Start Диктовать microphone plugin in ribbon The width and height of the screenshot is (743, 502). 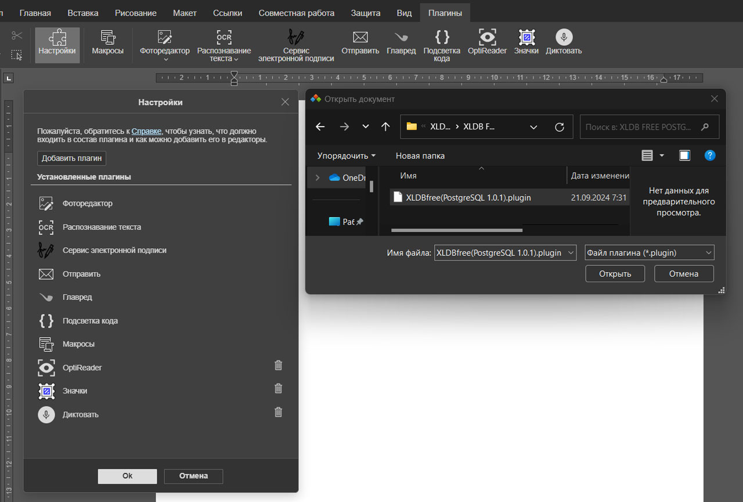(x=564, y=42)
